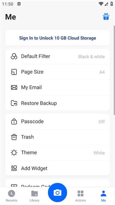Change the A4 page size value
This screenshot has height=205, width=115.
102,72
